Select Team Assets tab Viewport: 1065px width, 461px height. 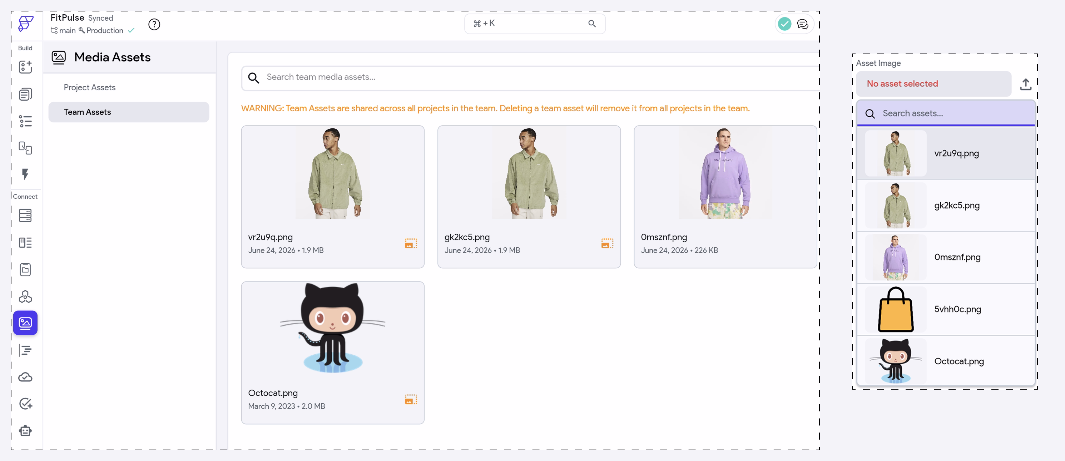tap(129, 112)
